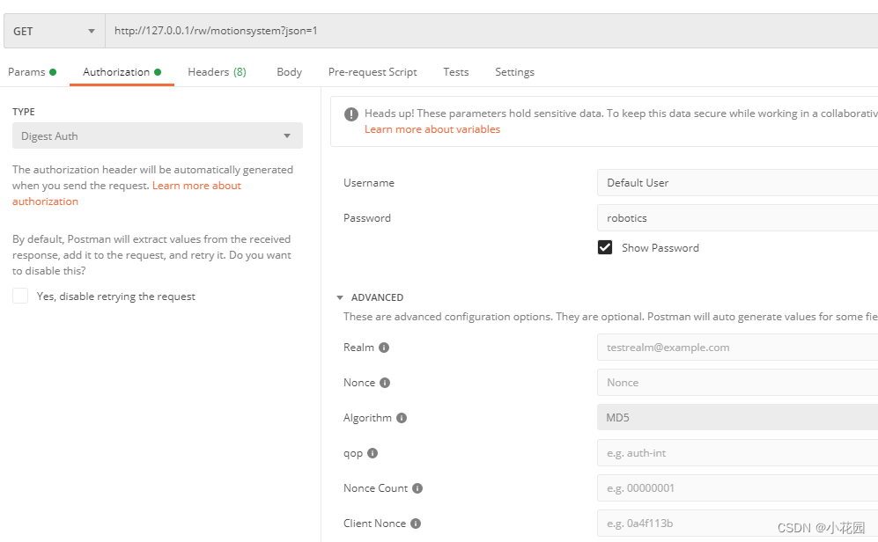Uncheck the Show Password checkbox

tap(605, 247)
